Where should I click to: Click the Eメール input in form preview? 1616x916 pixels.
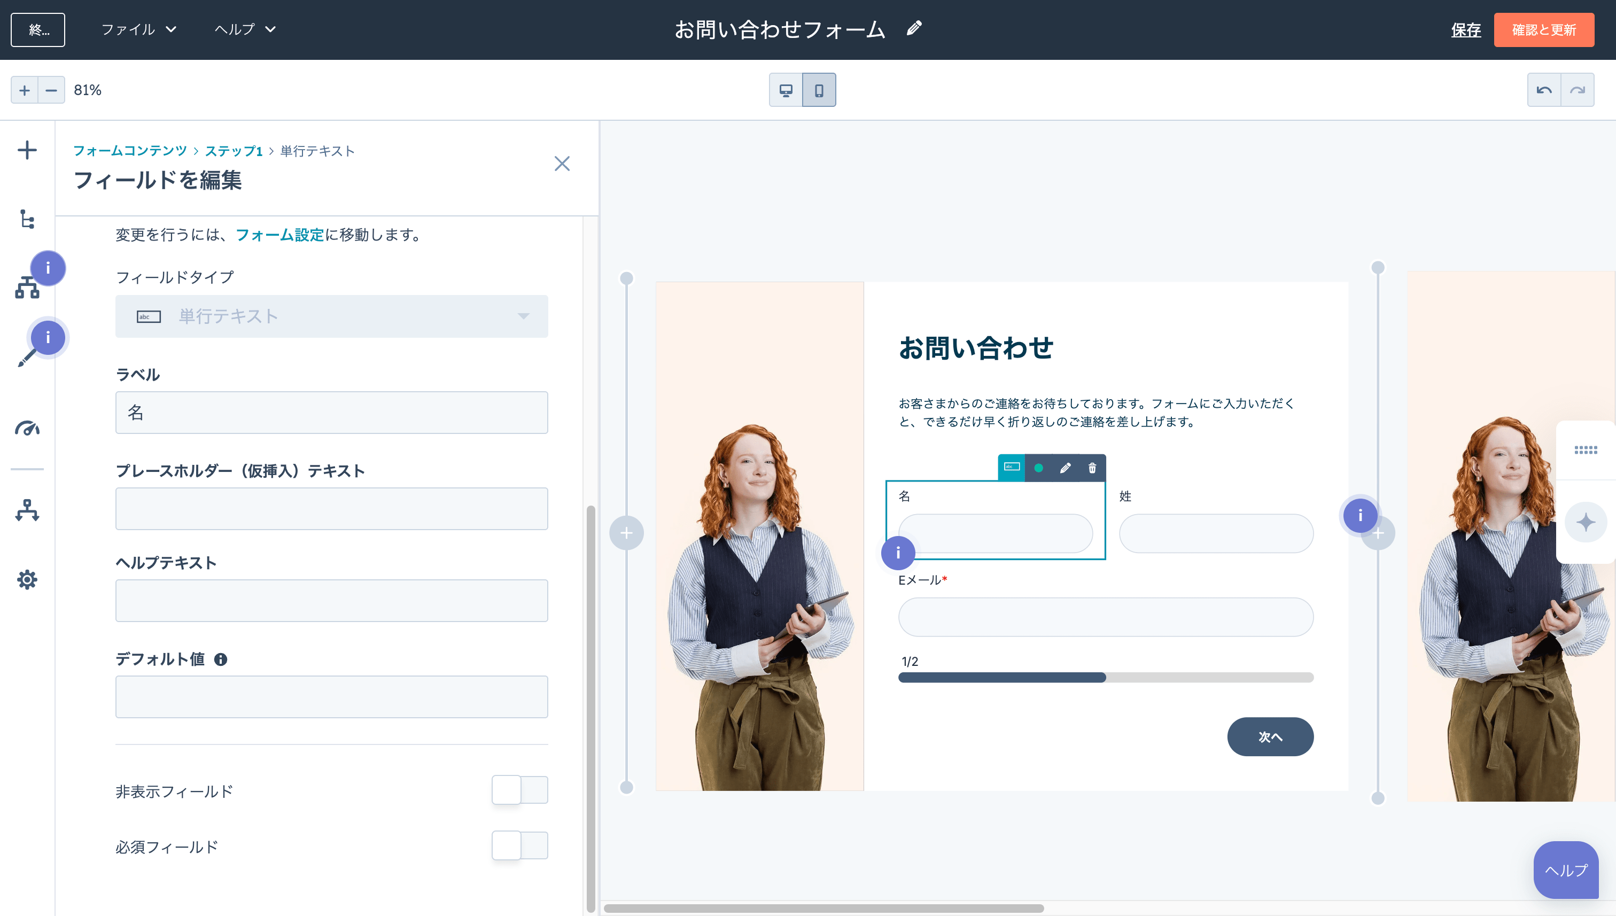1105,617
